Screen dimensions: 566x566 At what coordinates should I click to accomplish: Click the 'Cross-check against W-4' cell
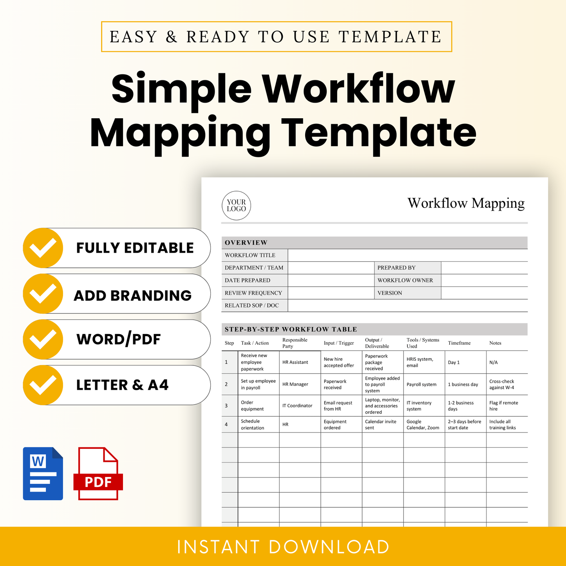(x=507, y=384)
